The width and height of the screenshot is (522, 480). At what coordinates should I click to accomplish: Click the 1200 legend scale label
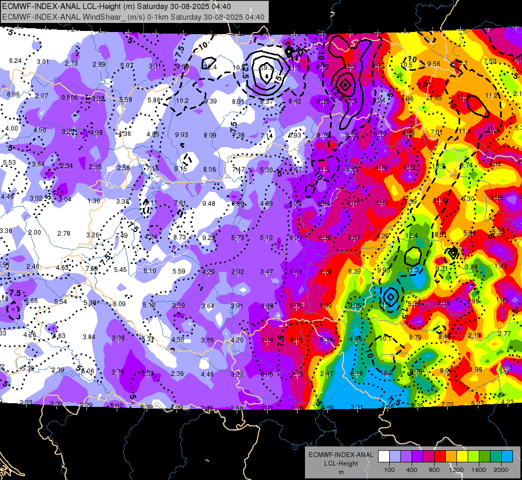(x=456, y=470)
